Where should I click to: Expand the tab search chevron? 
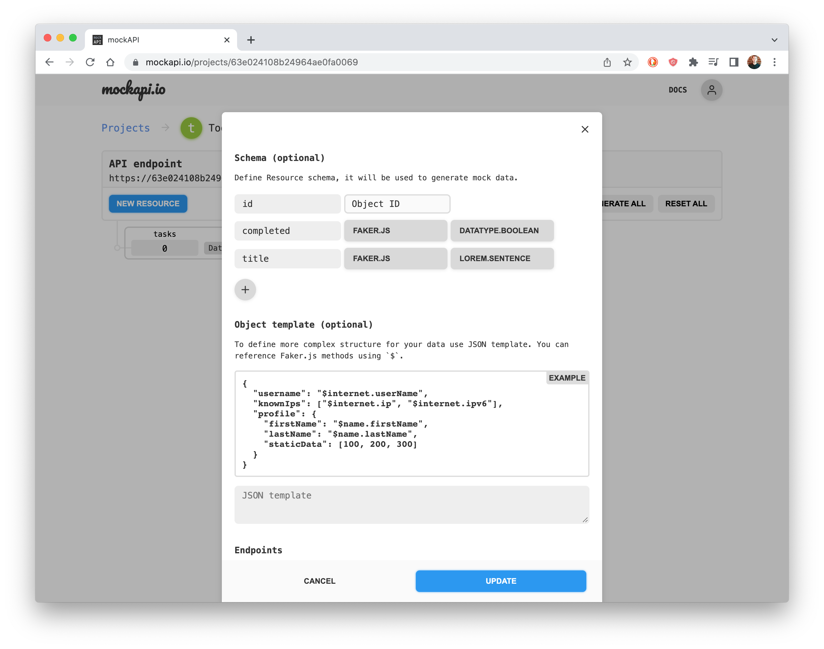[x=774, y=40]
